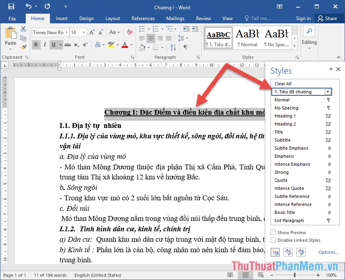Image resolution: width=345 pixels, height=280 pixels.
Task: Select Clear All in Styles list
Action: coord(283,83)
